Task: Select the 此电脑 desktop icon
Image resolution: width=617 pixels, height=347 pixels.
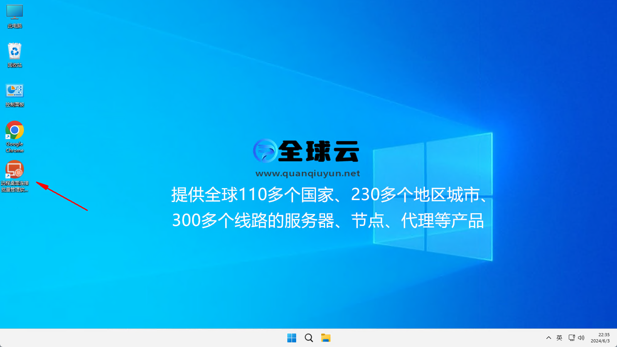Action: click(15, 17)
